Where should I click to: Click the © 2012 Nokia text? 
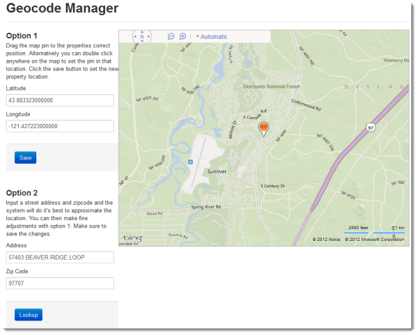point(326,240)
